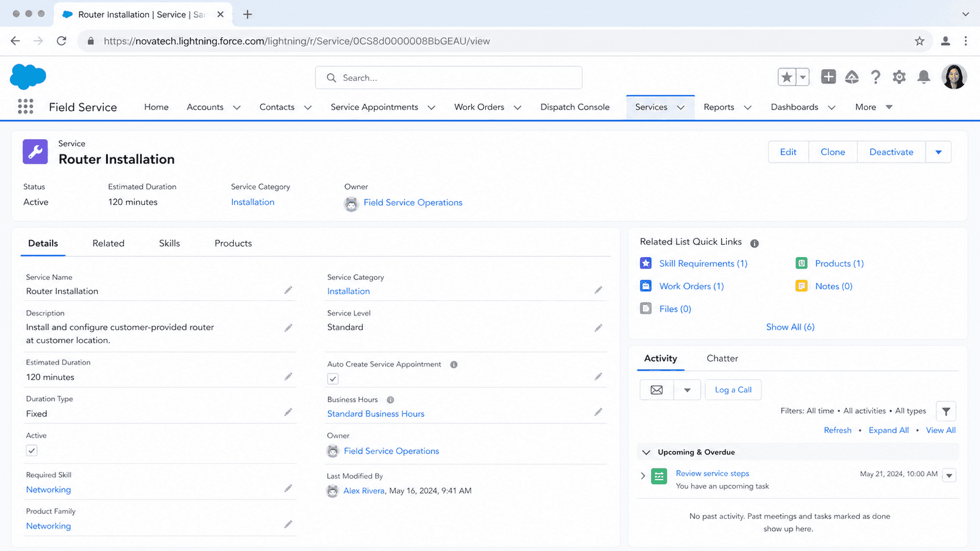This screenshot has height=551, width=980.
Task: Edit the Service Category pencil icon
Action: pyautogui.click(x=598, y=290)
